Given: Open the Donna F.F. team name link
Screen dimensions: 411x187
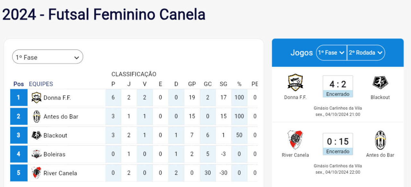Looking at the screenshot, I should pos(57,98).
